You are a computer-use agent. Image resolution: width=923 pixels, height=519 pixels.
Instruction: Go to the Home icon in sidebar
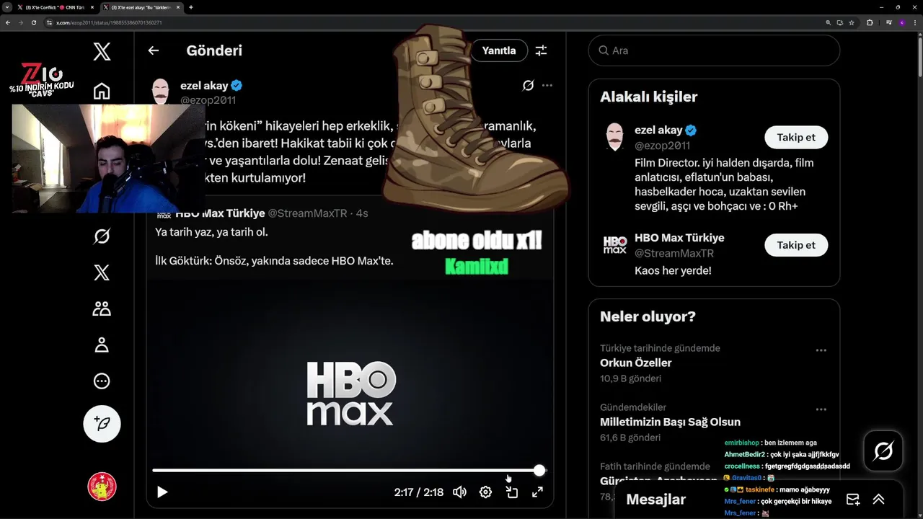[102, 91]
